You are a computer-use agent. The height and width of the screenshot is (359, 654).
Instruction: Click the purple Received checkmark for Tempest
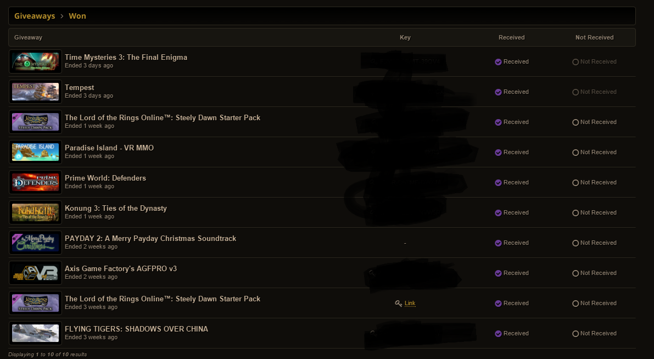click(x=498, y=92)
